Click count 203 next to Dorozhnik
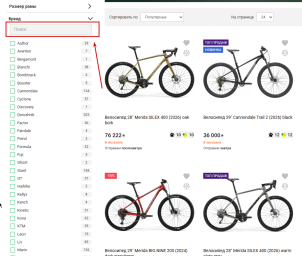Viewport: 302px width, 256px height. 86,115
